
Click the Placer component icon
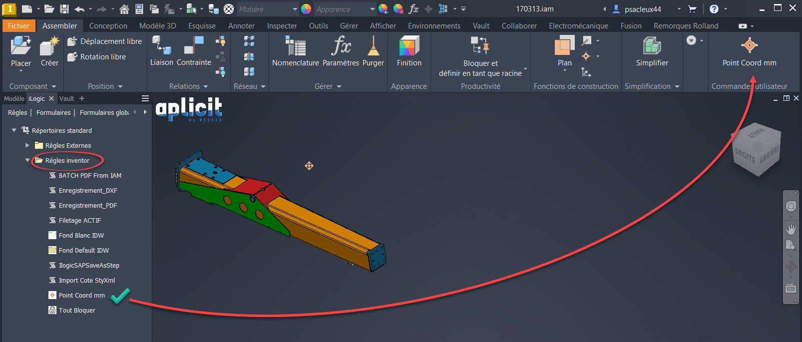coord(20,46)
